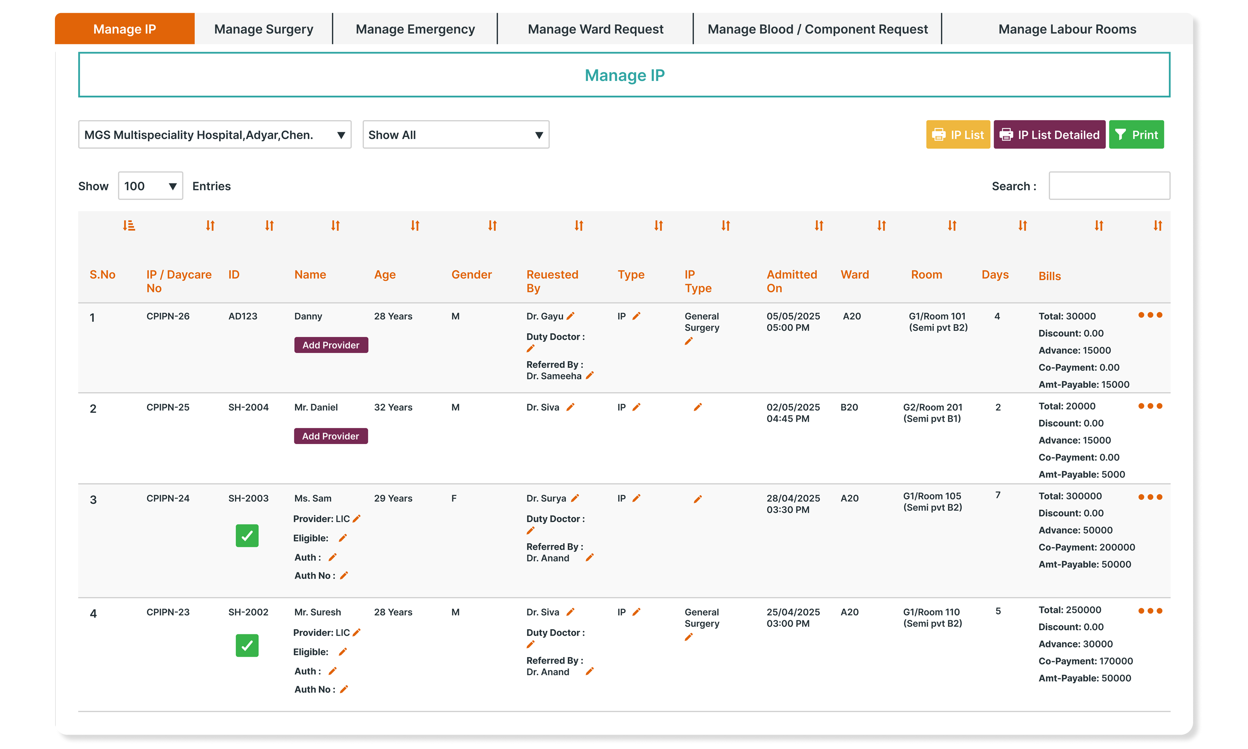Image resolution: width=1248 pixels, height=749 pixels.
Task: Open the MGS Multispeciality Hospital dropdown
Action: [214, 135]
